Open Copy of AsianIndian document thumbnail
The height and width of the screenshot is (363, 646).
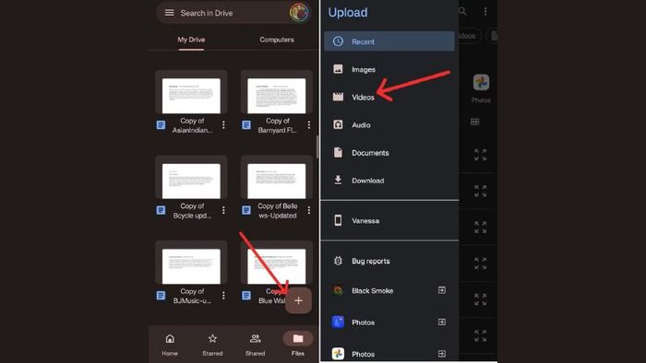(191, 92)
